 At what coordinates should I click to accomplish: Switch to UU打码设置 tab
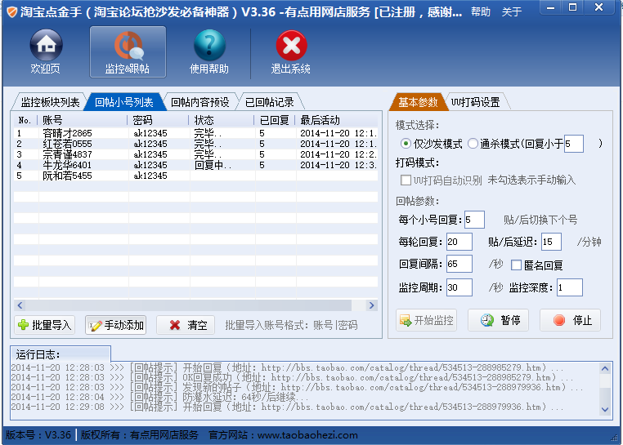click(x=475, y=102)
